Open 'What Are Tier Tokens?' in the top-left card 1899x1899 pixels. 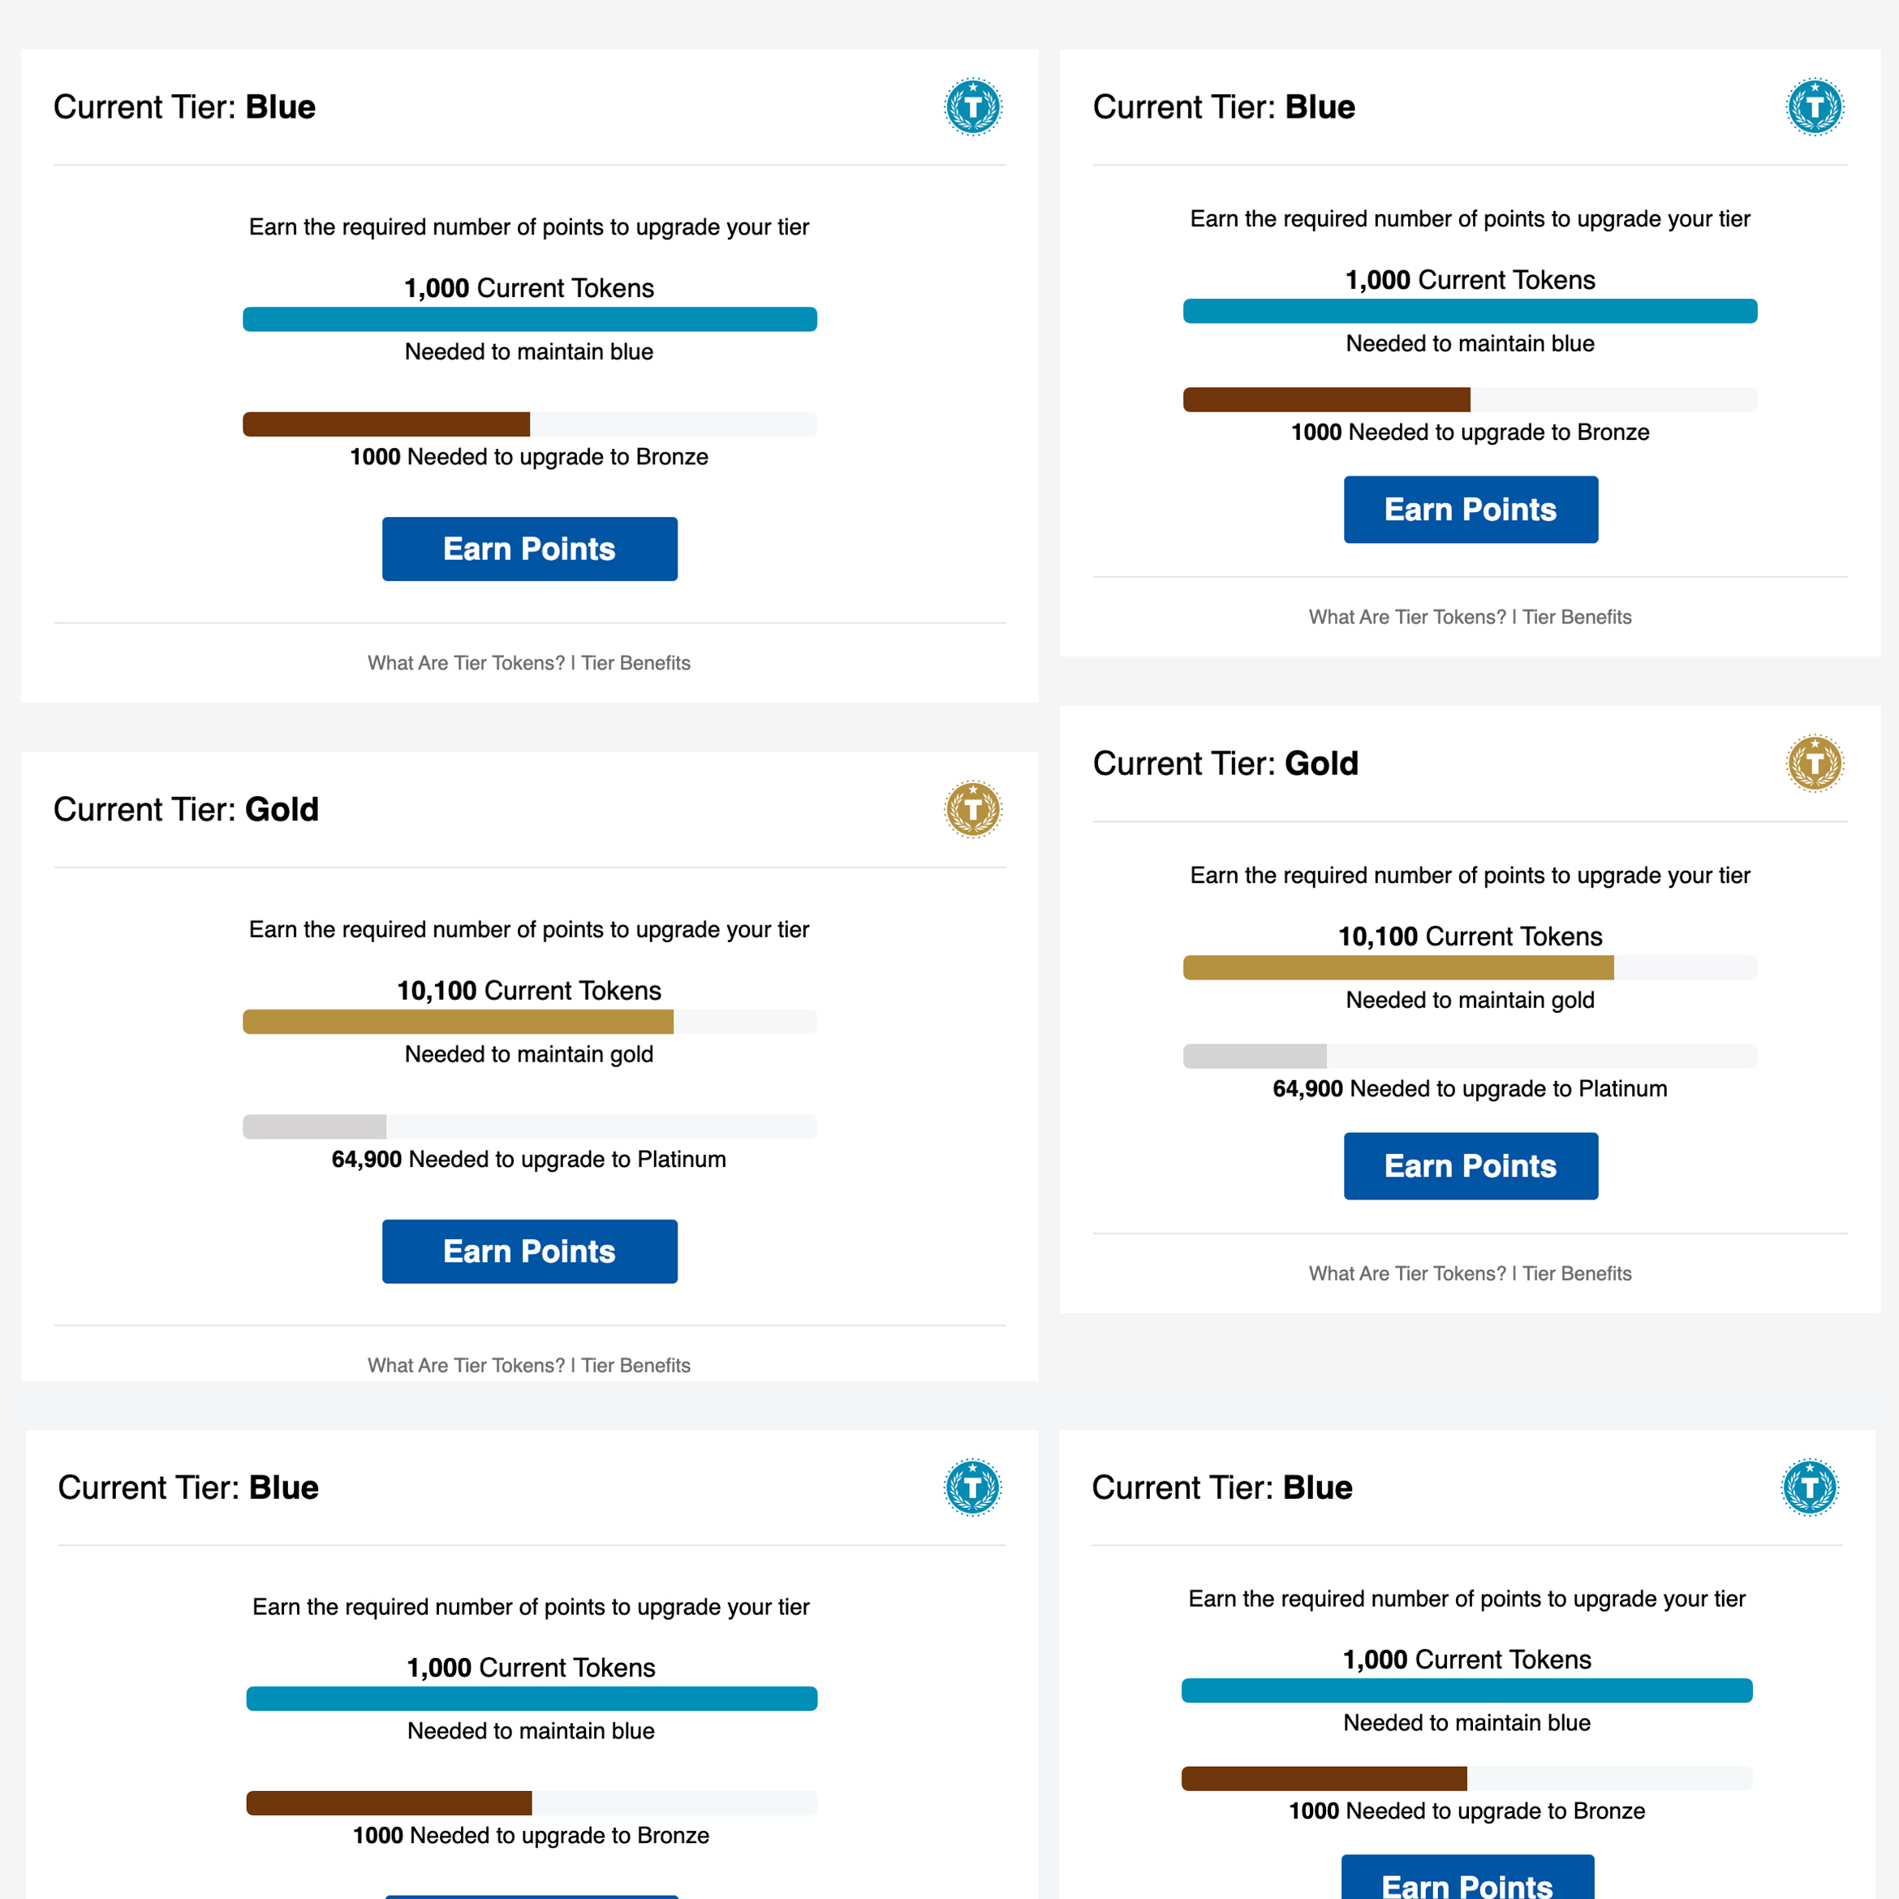click(x=466, y=662)
